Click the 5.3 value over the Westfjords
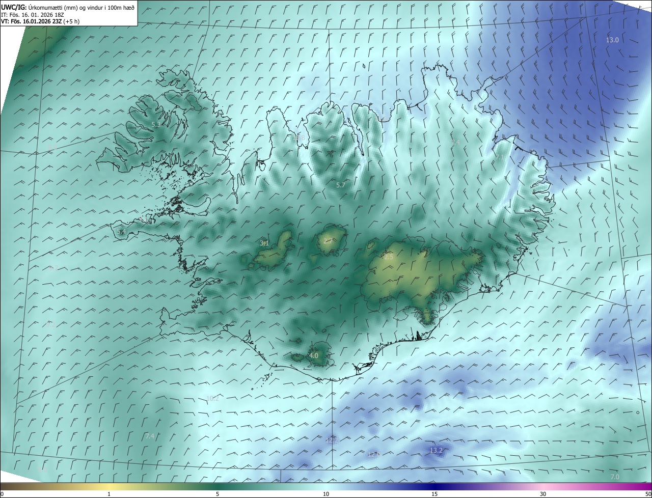This screenshot has height=498, width=652. click(x=156, y=124)
